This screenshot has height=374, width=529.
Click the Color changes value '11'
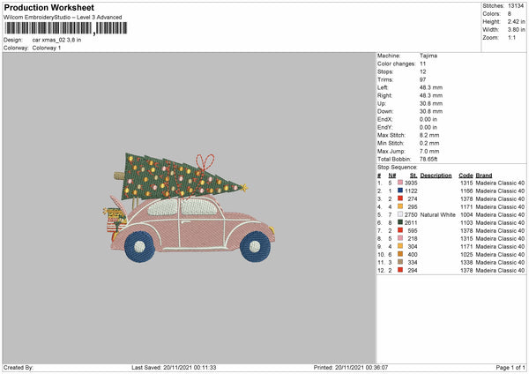[422, 64]
